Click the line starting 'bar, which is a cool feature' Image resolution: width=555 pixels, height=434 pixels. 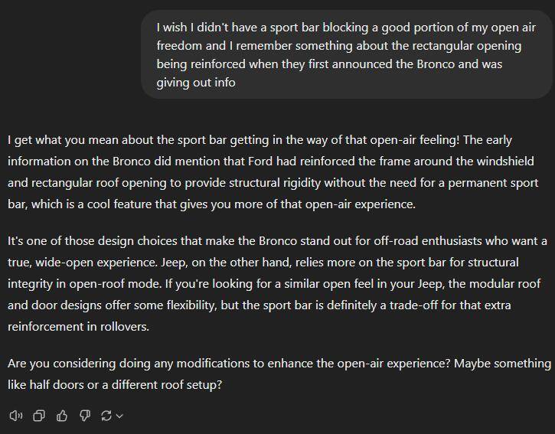(211, 204)
